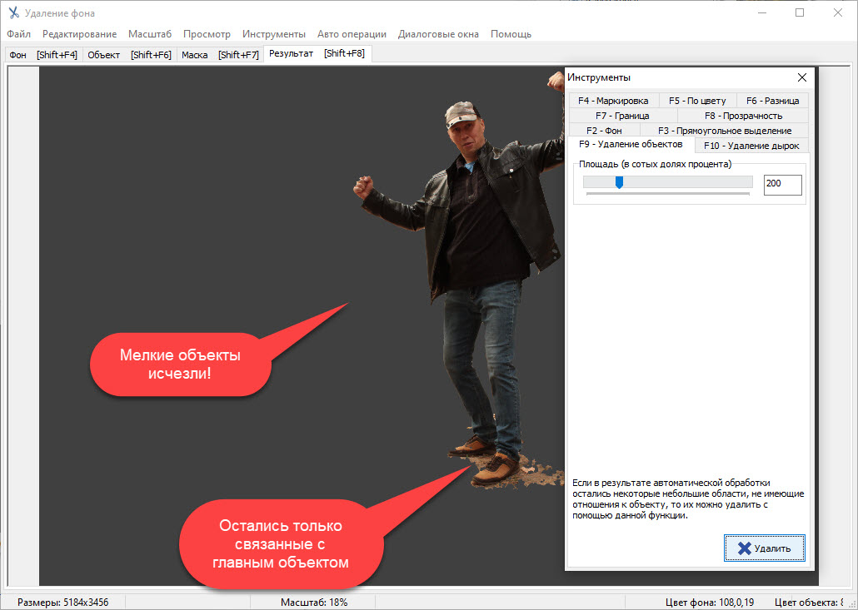
Task: Switch to the Фон [Shift+F4] tab
Action: click(x=44, y=55)
